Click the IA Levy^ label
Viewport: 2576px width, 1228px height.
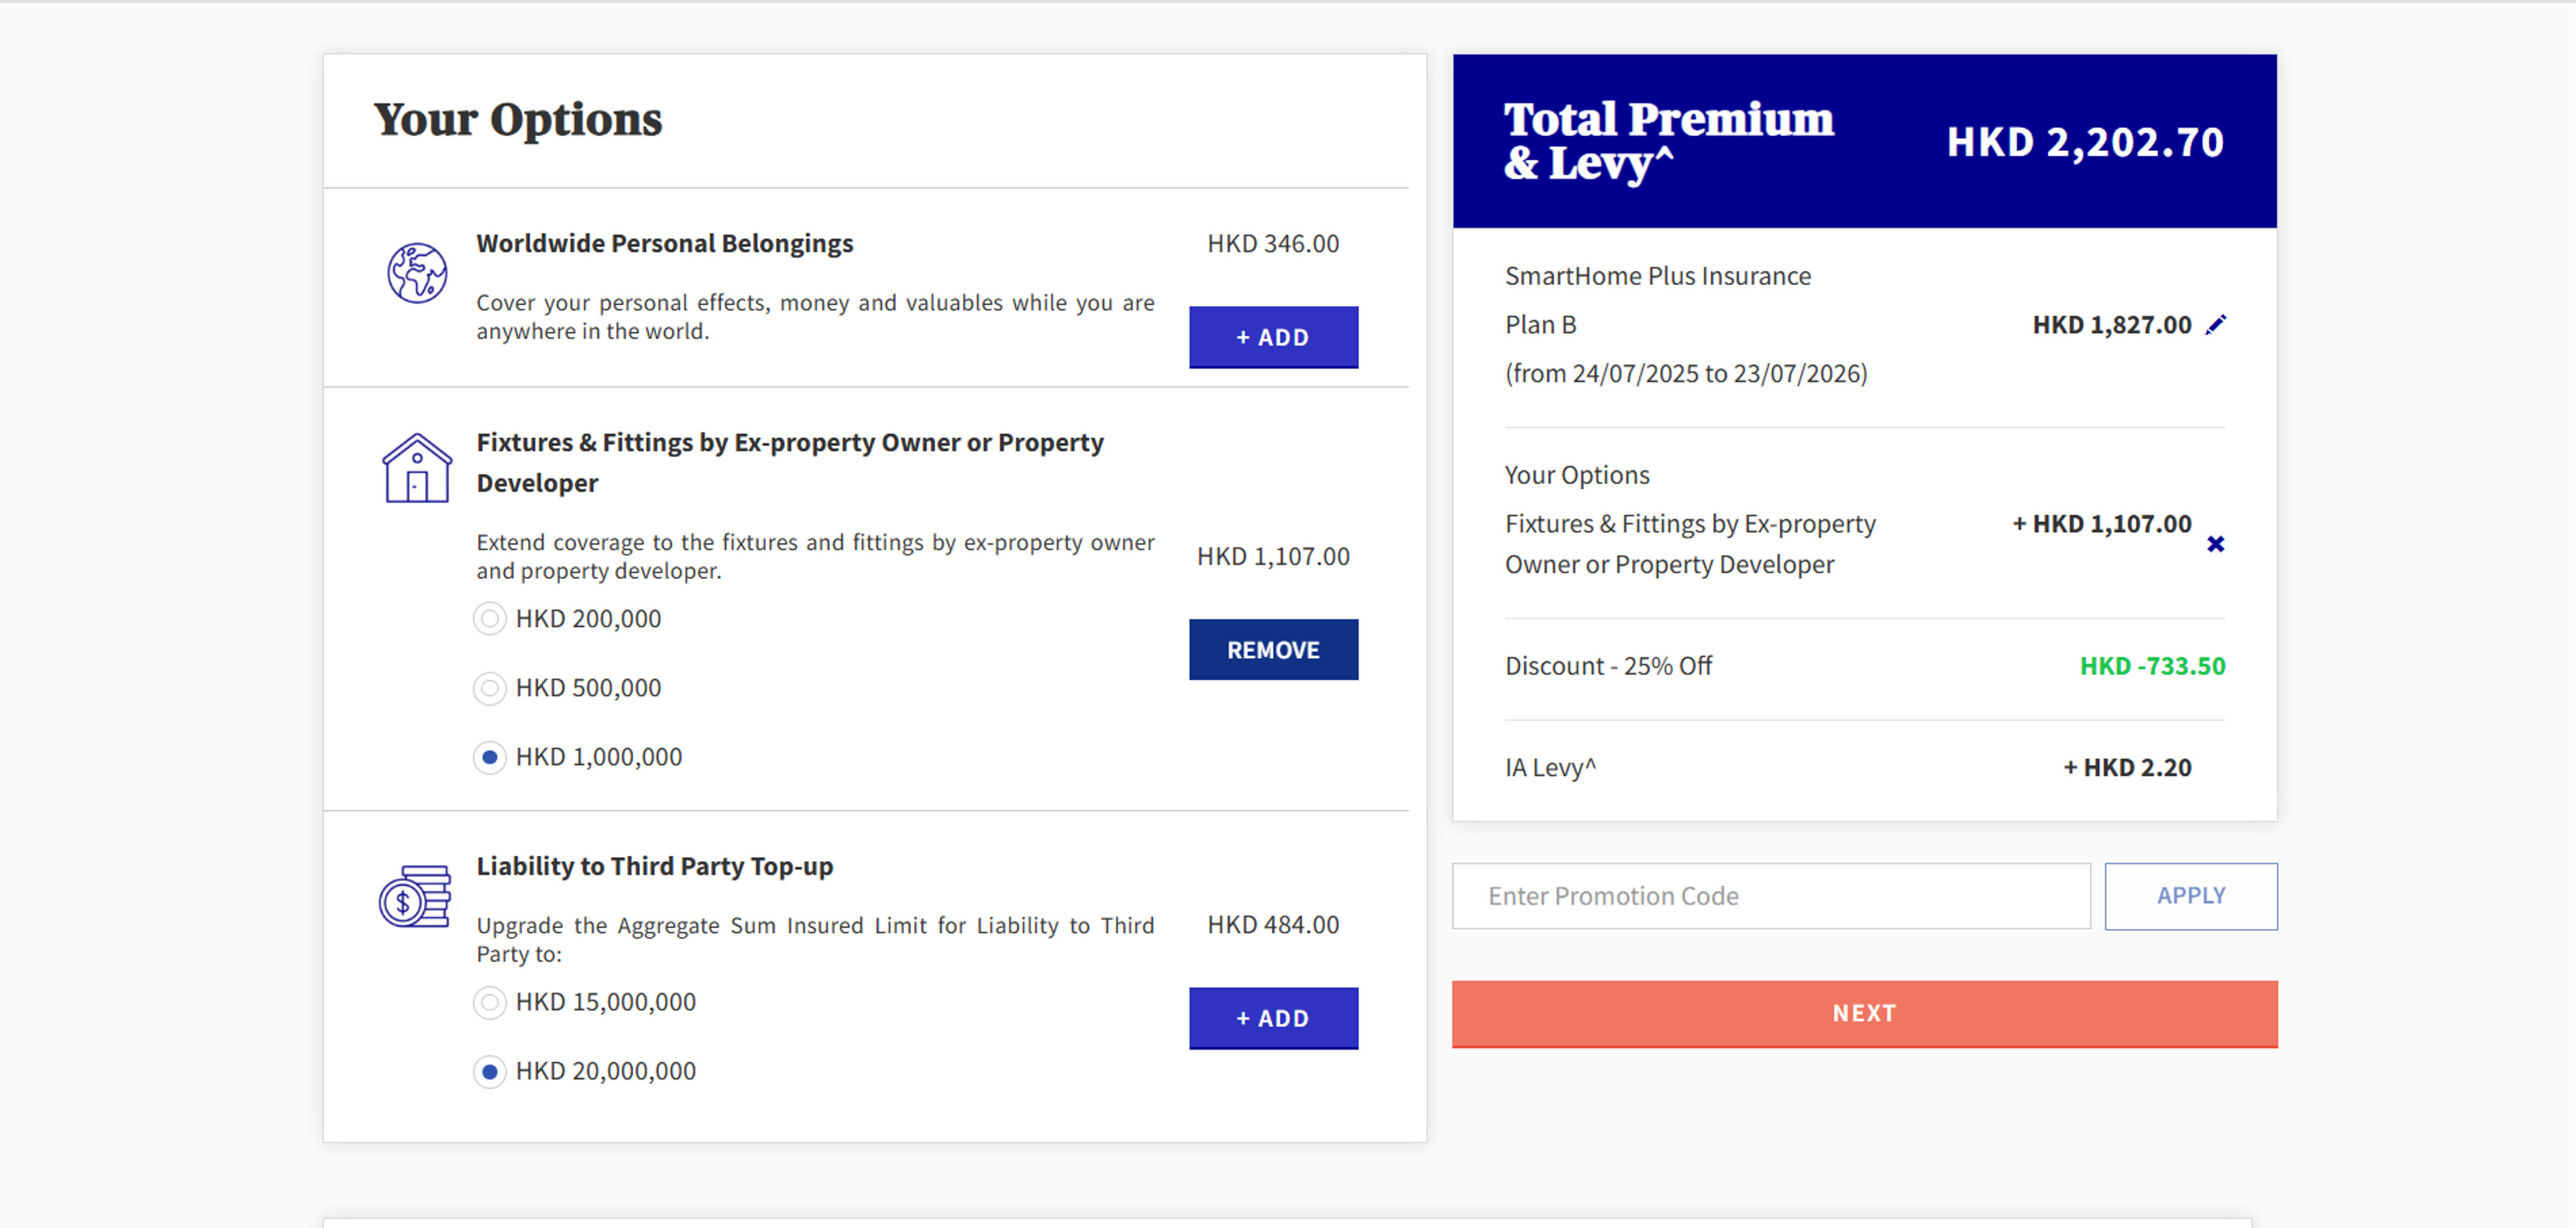1550,768
